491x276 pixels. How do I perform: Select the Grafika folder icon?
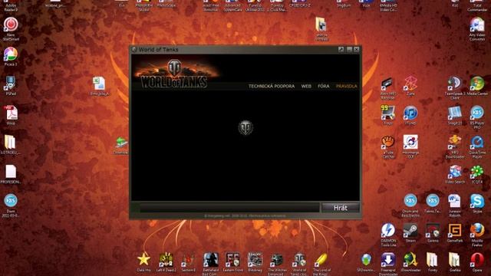coord(455,260)
